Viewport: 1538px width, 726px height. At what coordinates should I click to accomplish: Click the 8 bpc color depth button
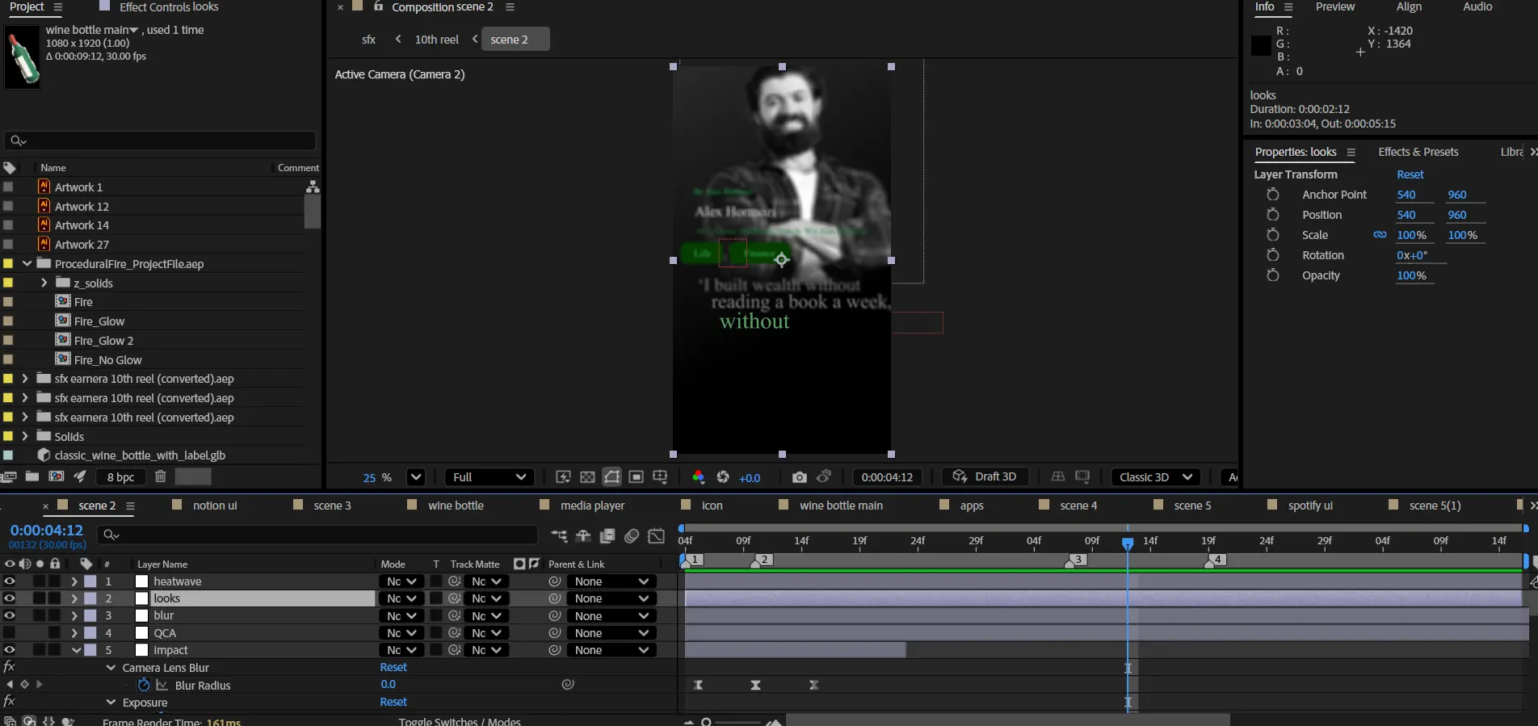[120, 477]
